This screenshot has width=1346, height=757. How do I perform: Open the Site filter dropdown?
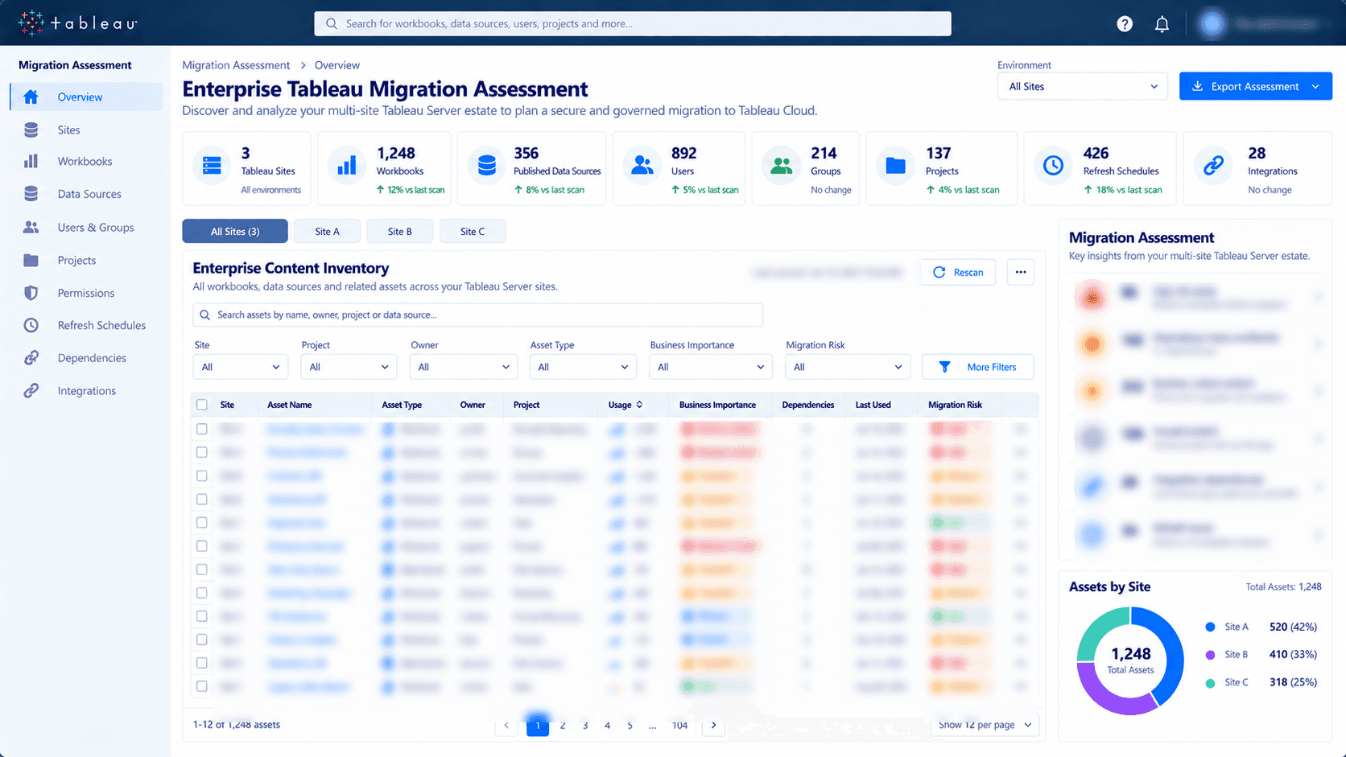pyautogui.click(x=241, y=367)
